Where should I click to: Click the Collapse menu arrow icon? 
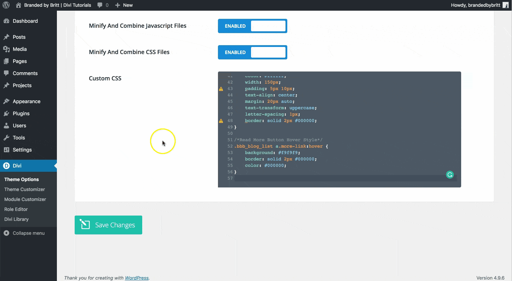6,233
